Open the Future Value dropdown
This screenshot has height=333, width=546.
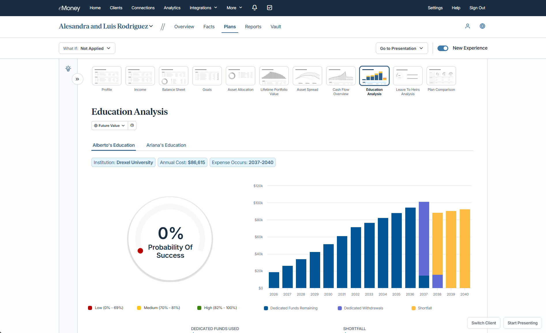110,126
